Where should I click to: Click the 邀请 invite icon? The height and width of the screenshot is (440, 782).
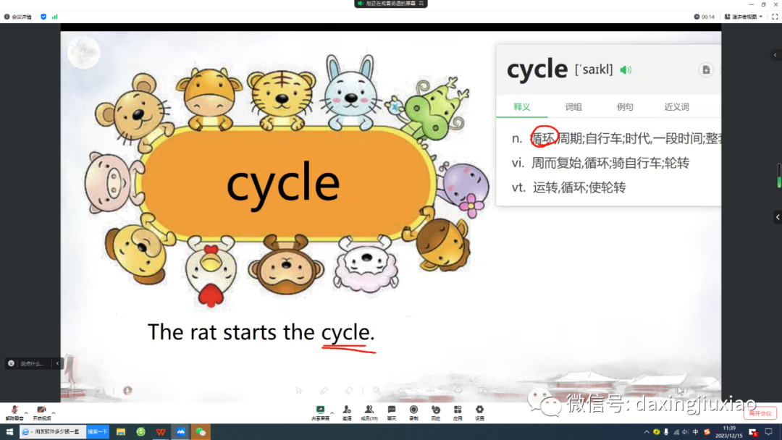click(x=347, y=412)
